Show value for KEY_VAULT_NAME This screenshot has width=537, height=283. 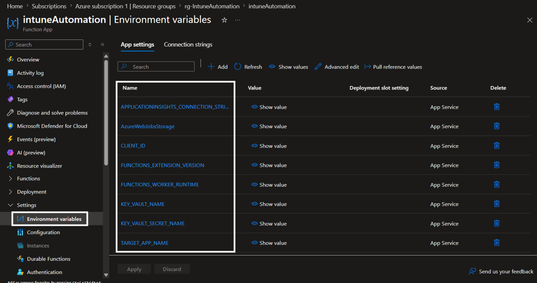pyautogui.click(x=269, y=204)
